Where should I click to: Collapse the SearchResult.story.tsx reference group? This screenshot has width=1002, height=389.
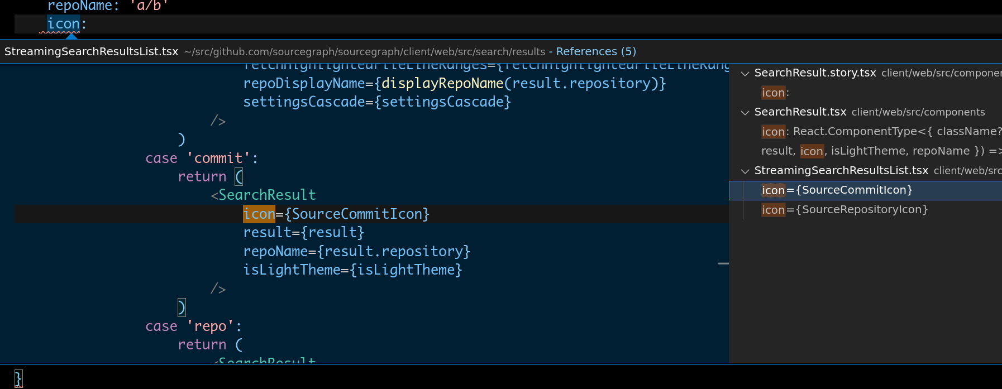(745, 74)
